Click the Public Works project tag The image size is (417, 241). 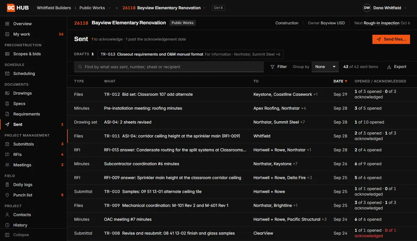pos(183,23)
